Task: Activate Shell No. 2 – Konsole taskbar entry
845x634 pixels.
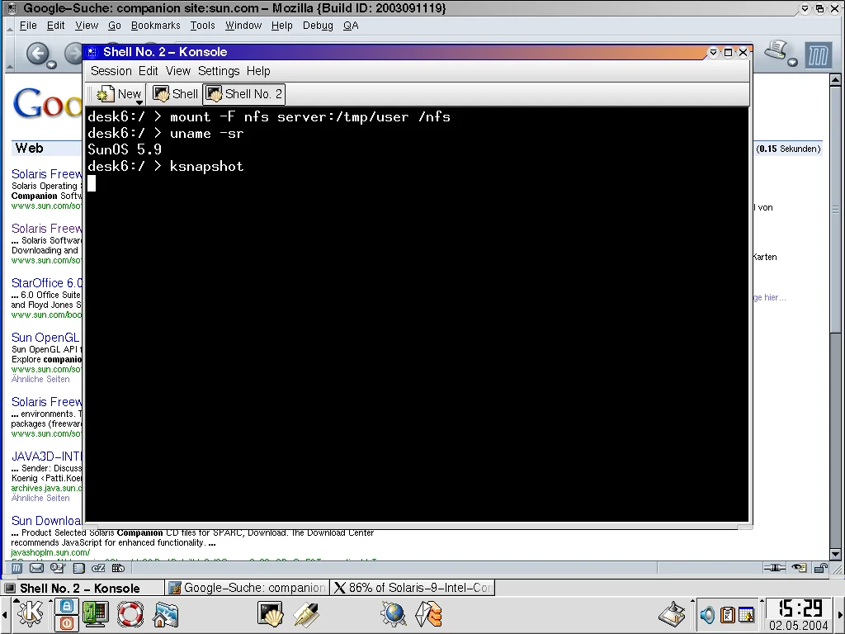Action: pos(83,588)
